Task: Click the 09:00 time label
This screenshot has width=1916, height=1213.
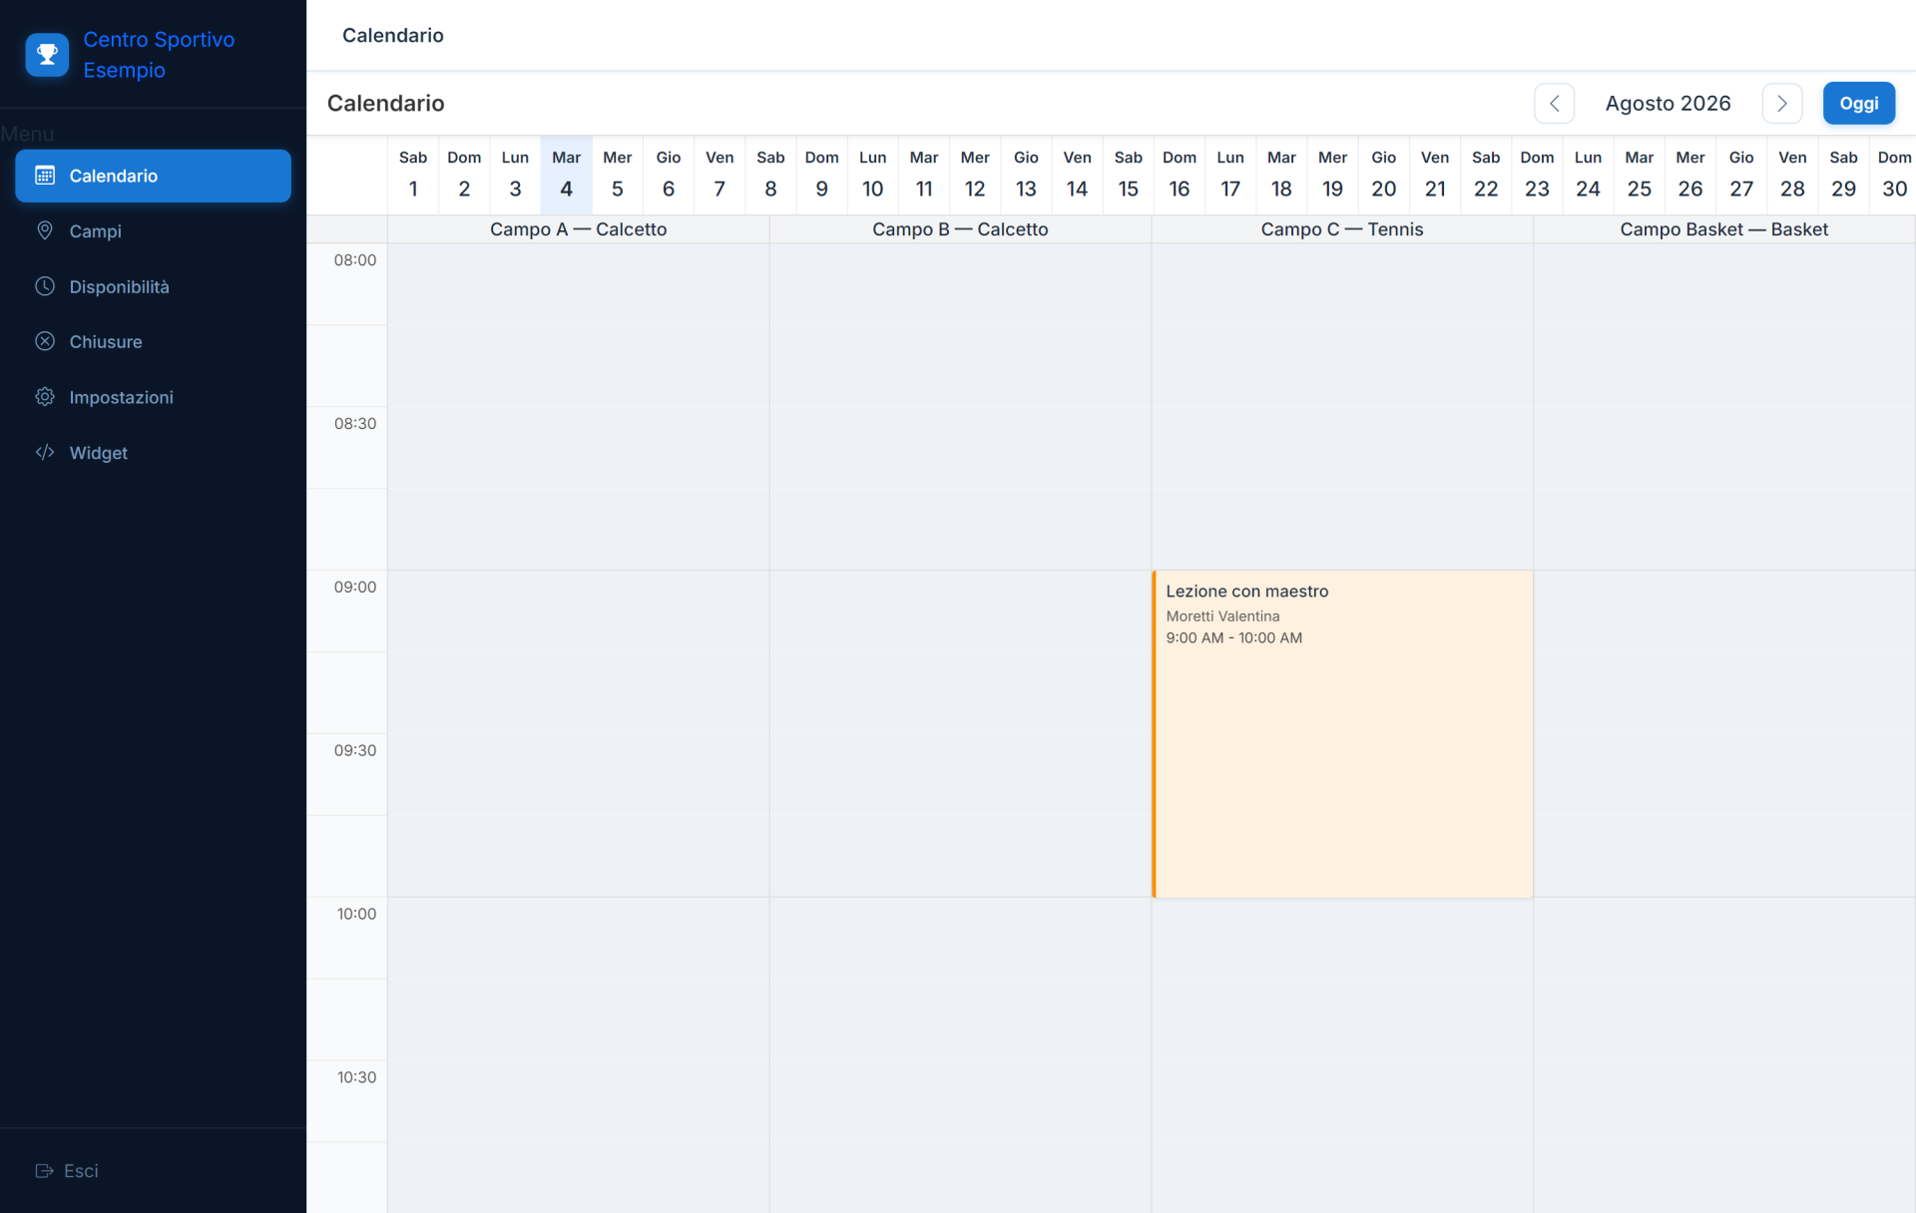Action: (x=355, y=587)
